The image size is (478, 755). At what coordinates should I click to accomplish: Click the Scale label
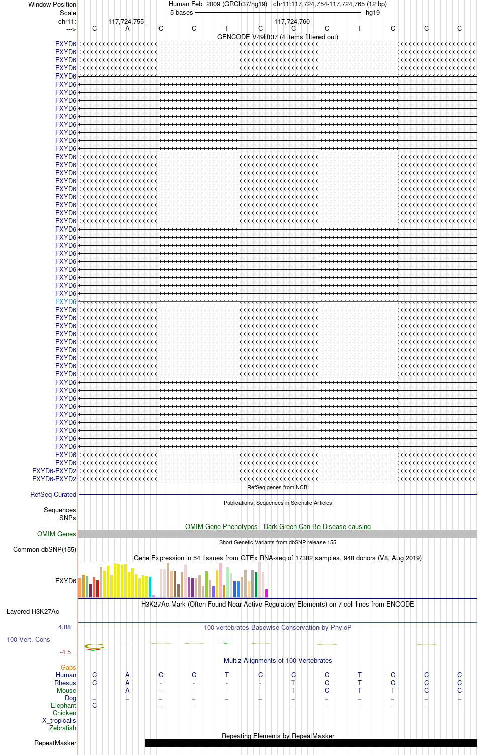pos(68,13)
